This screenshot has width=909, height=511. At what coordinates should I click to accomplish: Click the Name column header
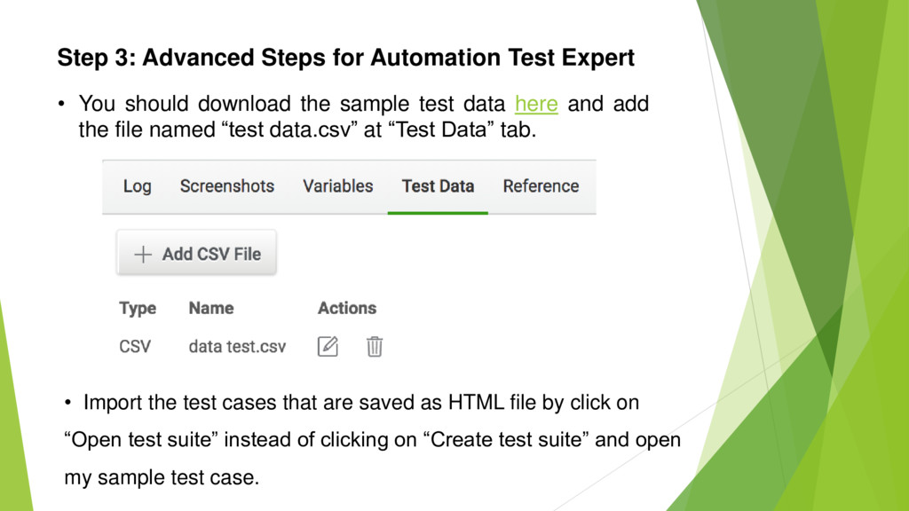(x=211, y=309)
